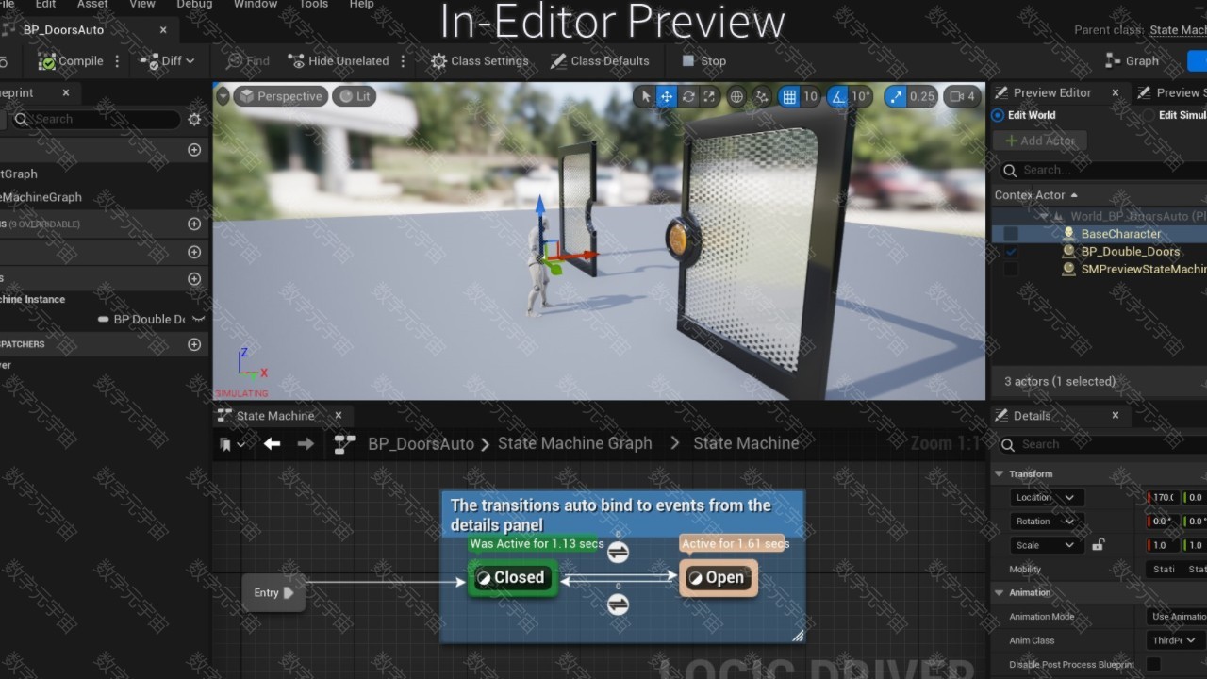The height and width of the screenshot is (679, 1207).
Task: Navigate back in graph history
Action: tap(272, 443)
